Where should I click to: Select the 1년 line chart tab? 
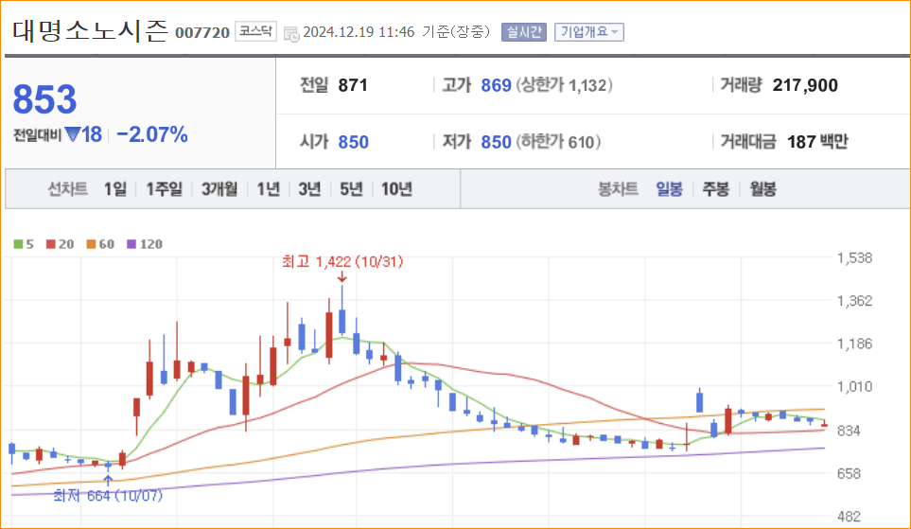pyautogui.click(x=269, y=189)
